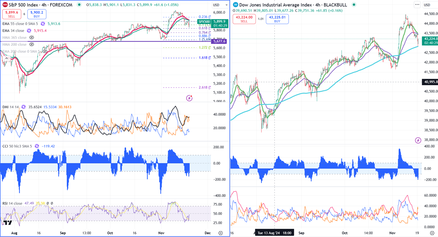
Task: Select the DMI 14 14 indicator legend
Action: tap(11, 107)
